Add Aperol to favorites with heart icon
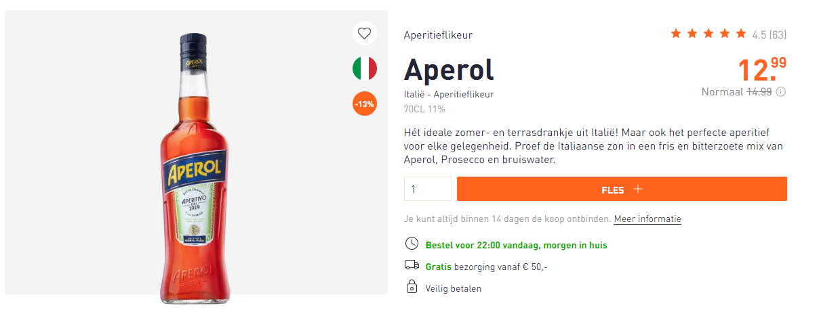The height and width of the screenshot is (335, 819). 365,33
